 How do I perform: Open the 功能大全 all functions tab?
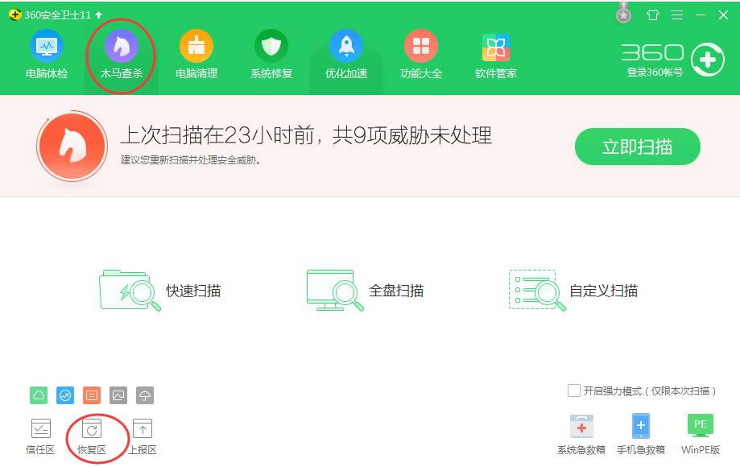pyautogui.click(x=421, y=55)
